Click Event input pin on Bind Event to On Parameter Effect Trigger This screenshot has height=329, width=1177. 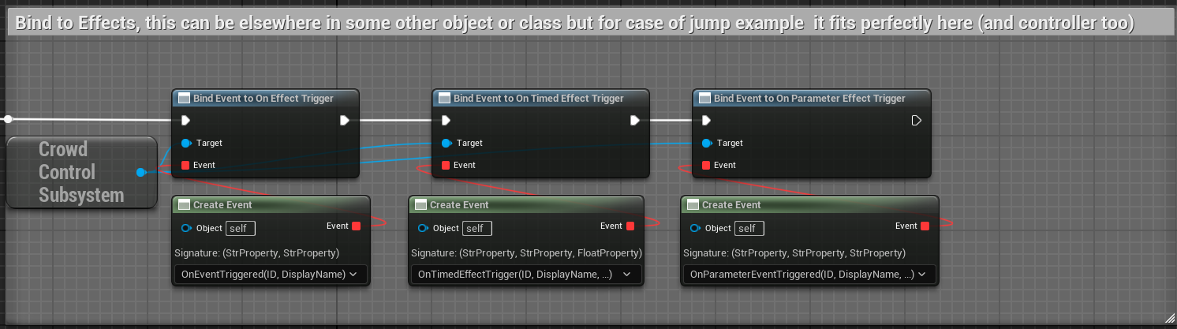pos(706,166)
